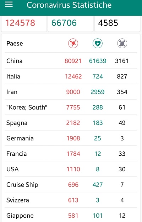Select the total confirmed cases card 124578

(24, 23)
